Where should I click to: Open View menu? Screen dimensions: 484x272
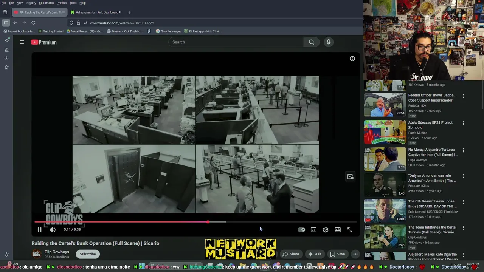pyautogui.click(x=20, y=3)
